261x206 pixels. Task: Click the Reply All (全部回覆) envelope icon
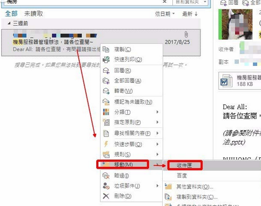point(106,81)
